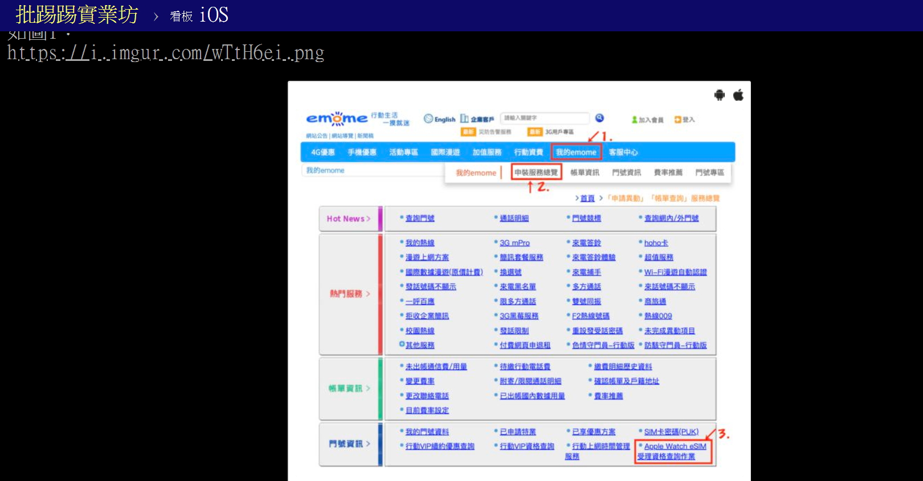Click the 登入 text
The height and width of the screenshot is (481, 923).
(689, 120)
